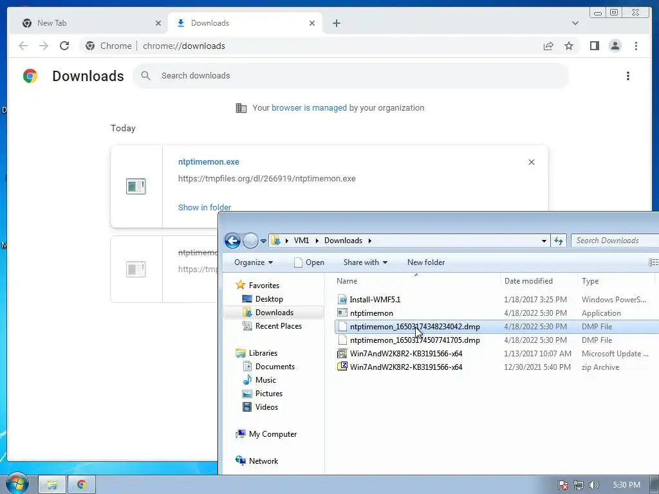
Task: Go back in the Explorer window
Action: click(232, 241)
